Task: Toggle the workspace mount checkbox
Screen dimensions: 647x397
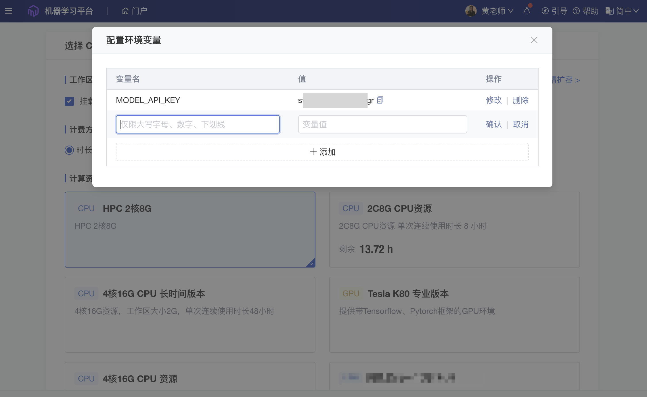Action: [69, 101]
